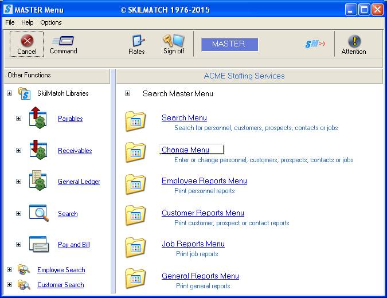
Task: Click 'Enter or change personnel' description text
Action: coord(264,160)
